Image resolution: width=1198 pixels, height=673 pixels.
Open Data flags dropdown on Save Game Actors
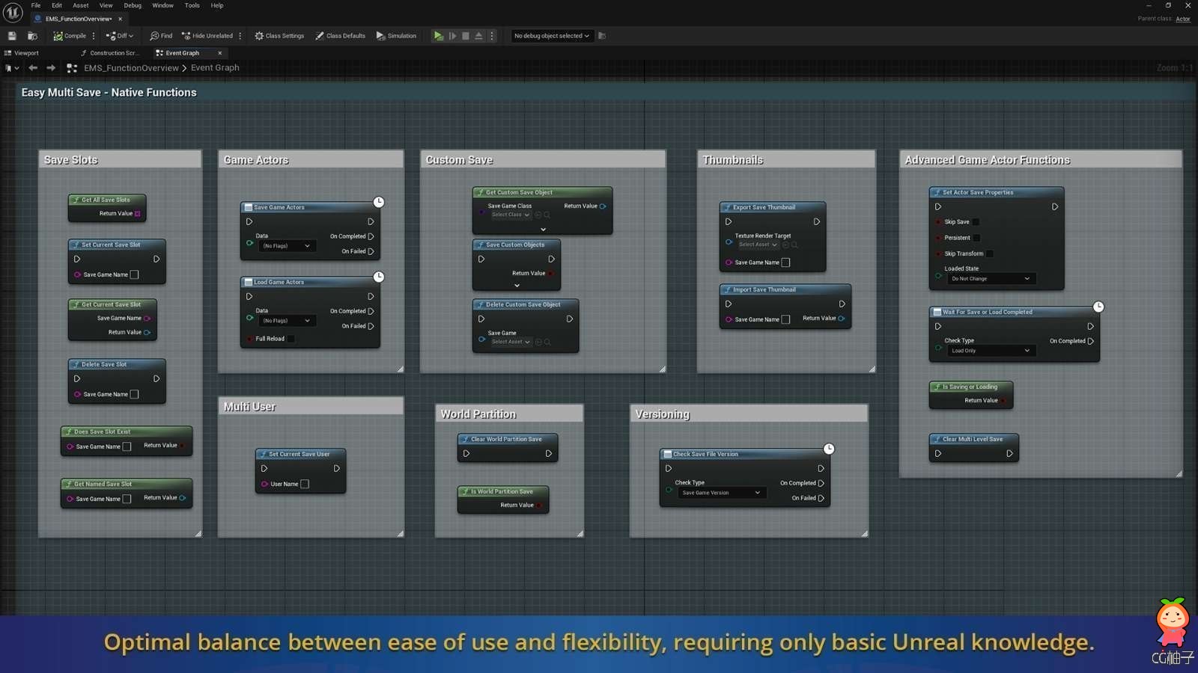286,246
